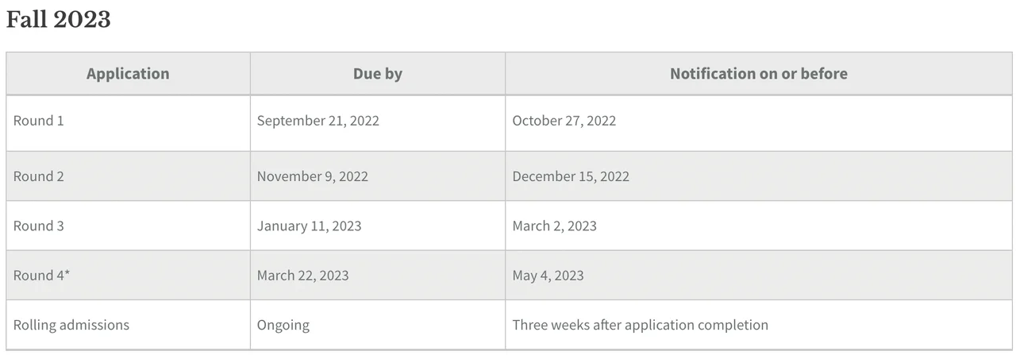This screenshot has width=1016, height=355.
Task: Click the March 22, 2023 due date
Action: point(302,276)
